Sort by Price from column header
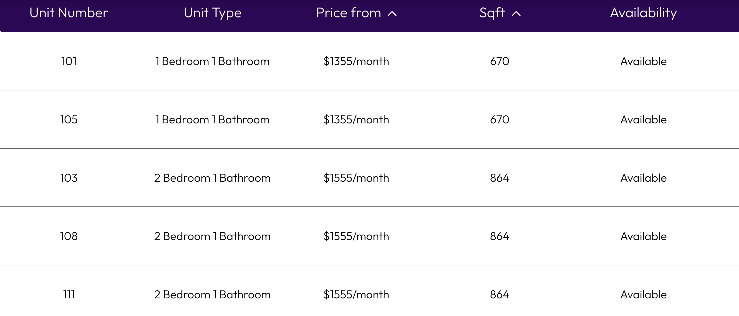Screen dimensions: 739x316 [x=349, y=13]
